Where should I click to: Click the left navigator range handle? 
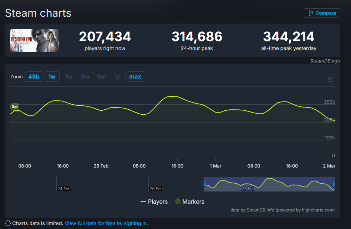coord(204,184)
